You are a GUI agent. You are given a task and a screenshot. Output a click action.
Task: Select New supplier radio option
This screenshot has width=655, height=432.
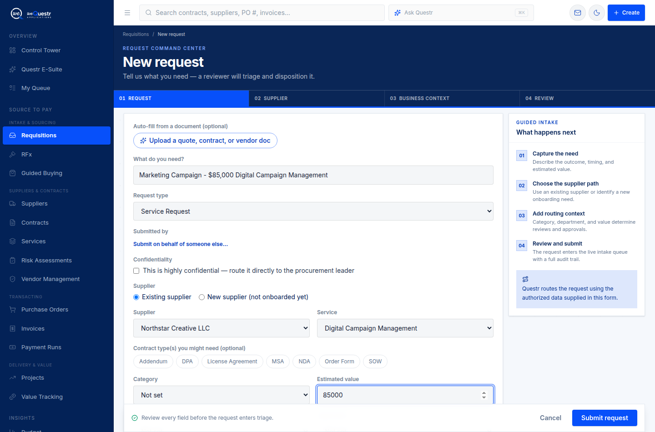point(202,297)
